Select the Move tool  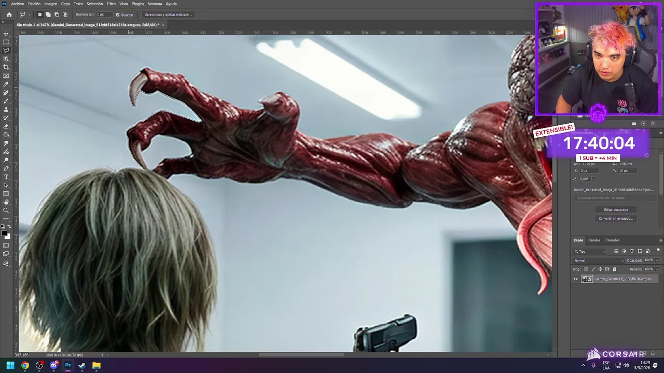6,33
